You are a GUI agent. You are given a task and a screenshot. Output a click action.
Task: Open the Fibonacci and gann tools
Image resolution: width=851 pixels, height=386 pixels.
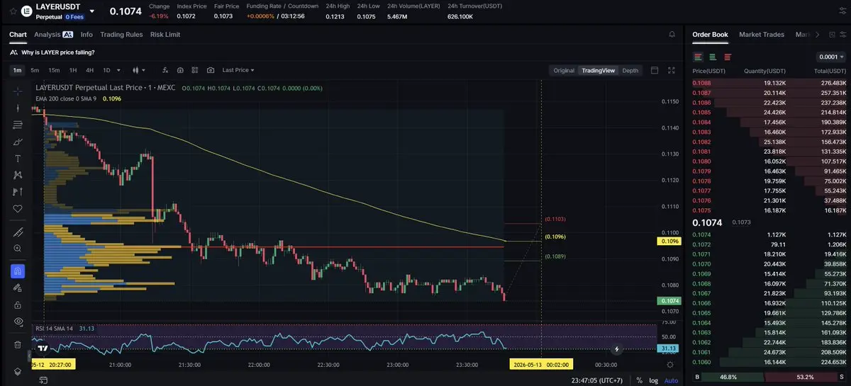click(18, 125)
